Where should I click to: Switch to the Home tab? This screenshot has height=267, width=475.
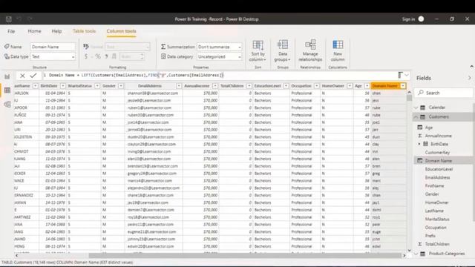coord(35,31)
